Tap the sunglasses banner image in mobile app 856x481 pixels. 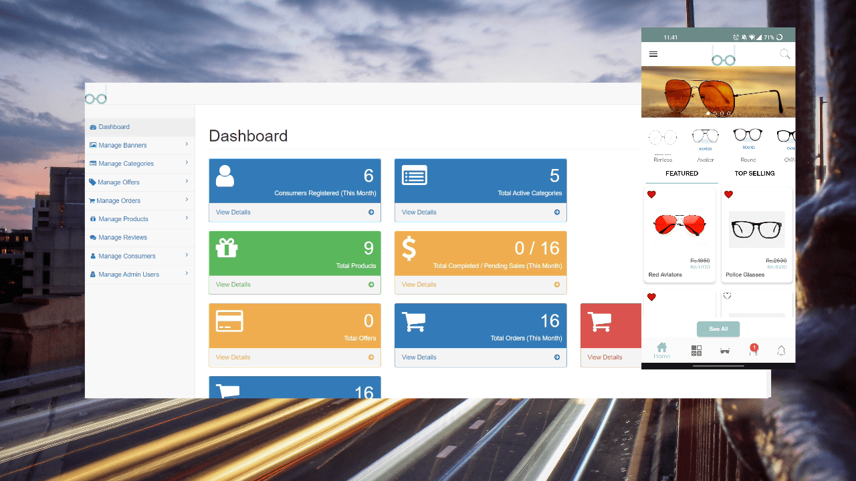click(x=718, y=92)
